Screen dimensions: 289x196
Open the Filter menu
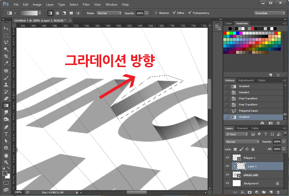[86, 4]
